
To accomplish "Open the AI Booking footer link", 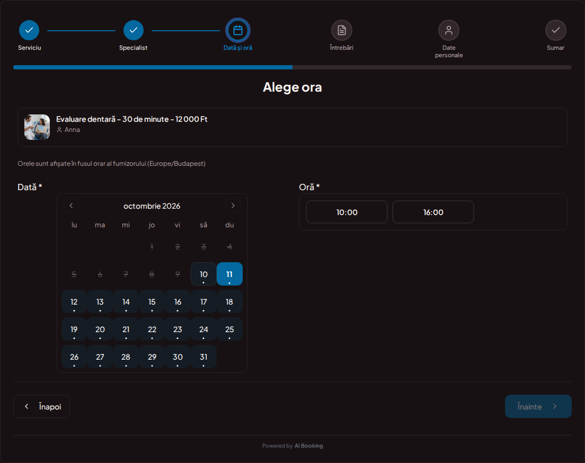I will (x=308, y=446).
